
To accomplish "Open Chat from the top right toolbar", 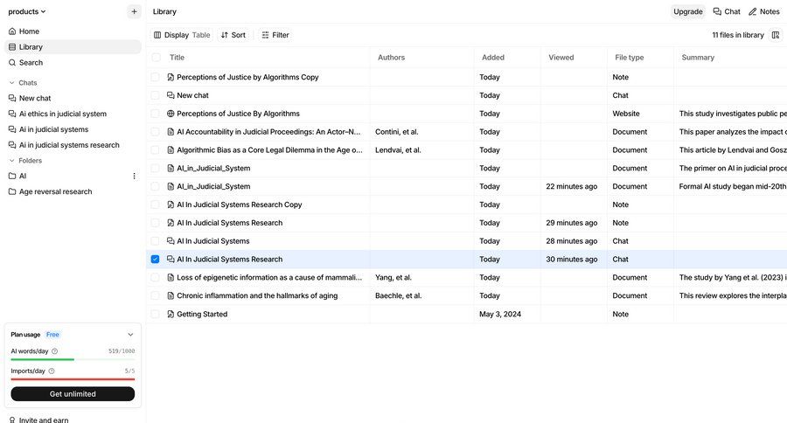I will pyautogui.click(x=726, y=11).
